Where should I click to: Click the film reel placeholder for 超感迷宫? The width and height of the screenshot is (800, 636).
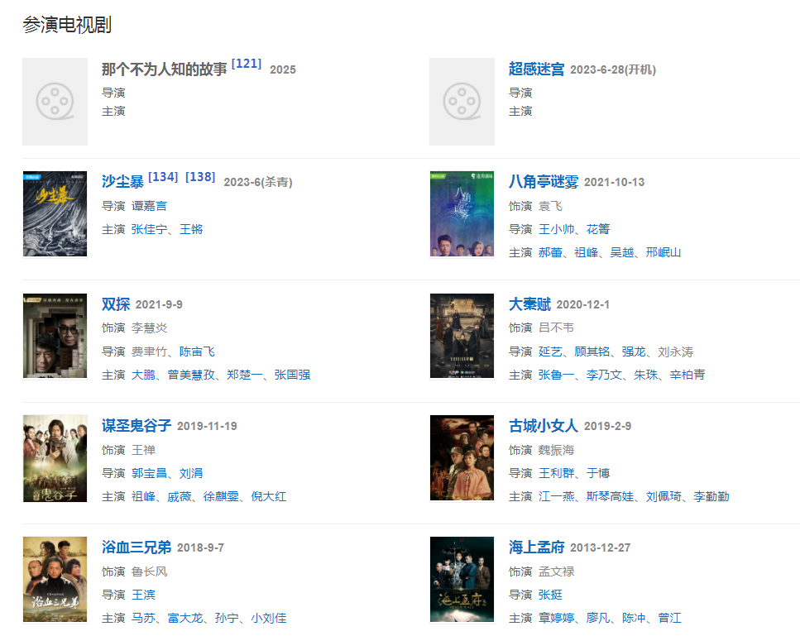pyautogui.click(x=462, y=102)
